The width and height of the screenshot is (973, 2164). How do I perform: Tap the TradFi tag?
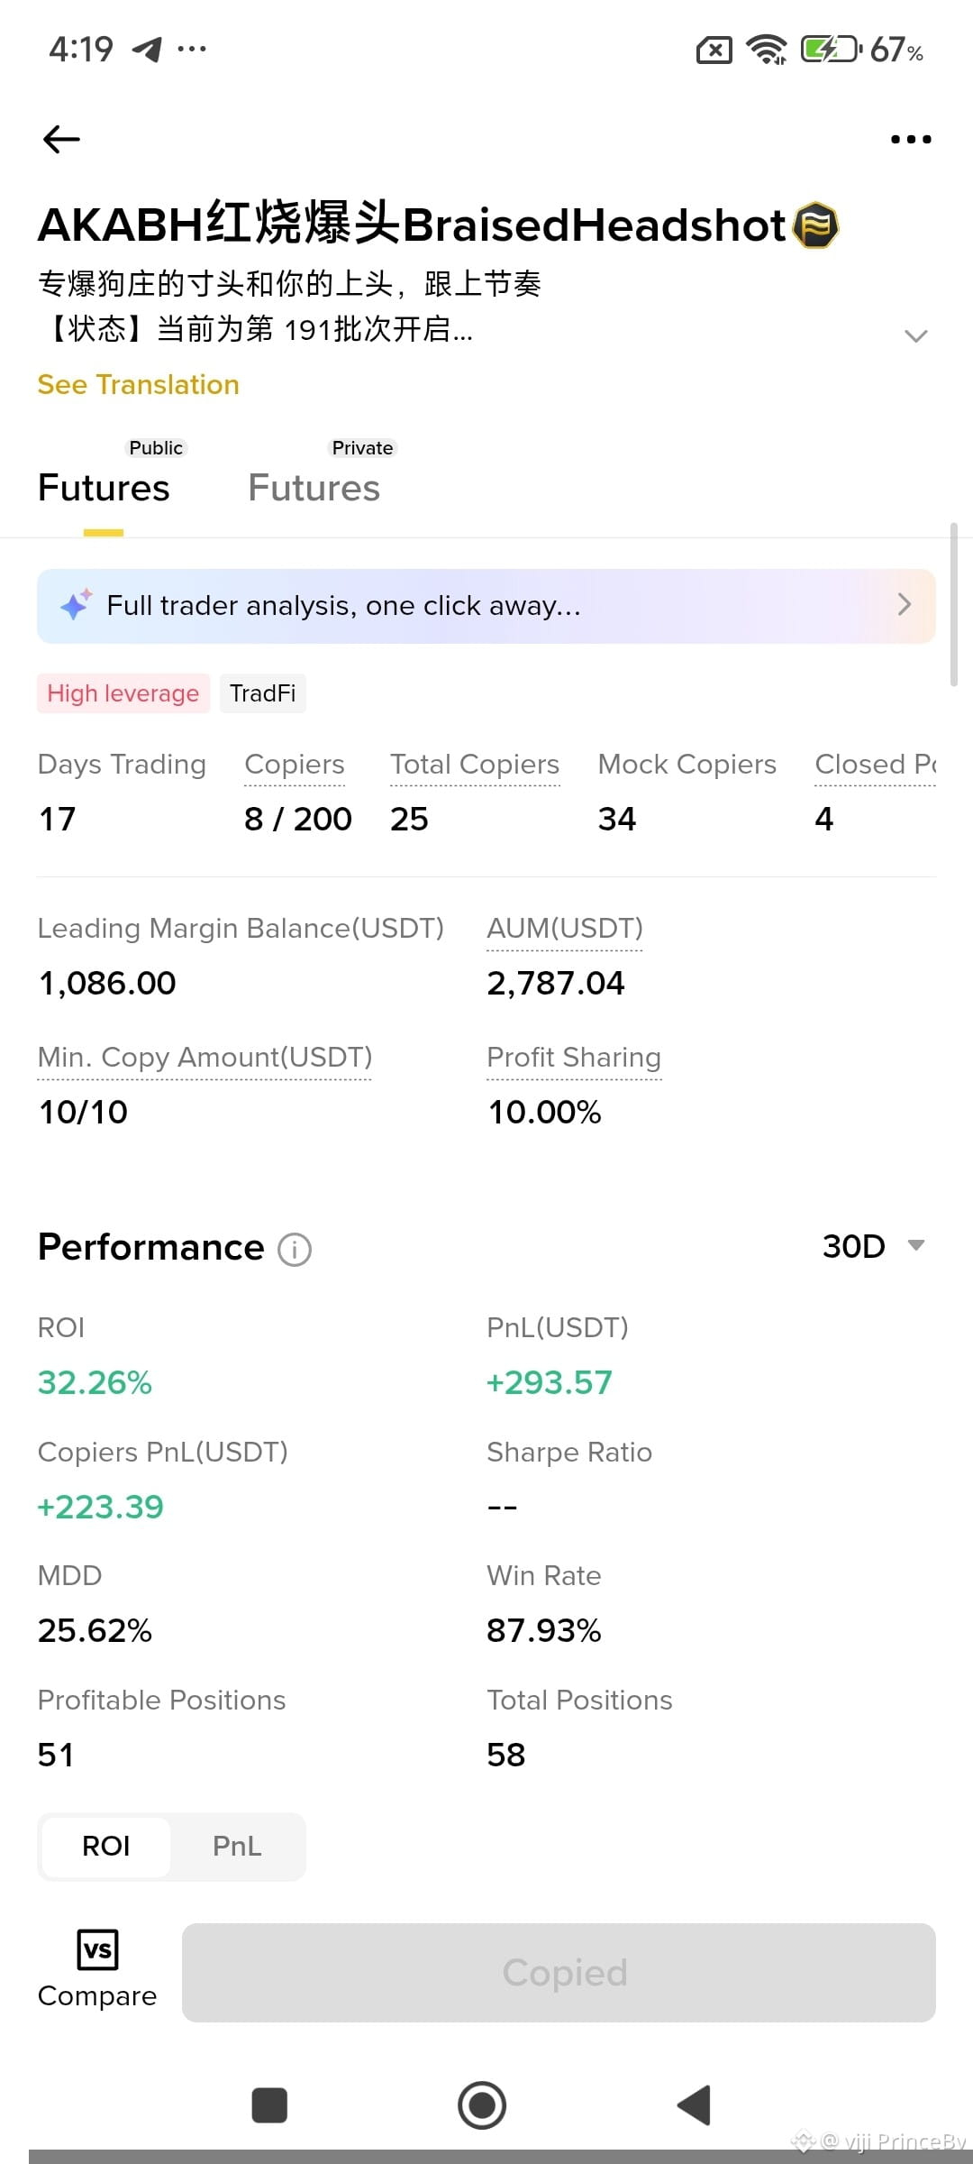(x=263, y=693)
